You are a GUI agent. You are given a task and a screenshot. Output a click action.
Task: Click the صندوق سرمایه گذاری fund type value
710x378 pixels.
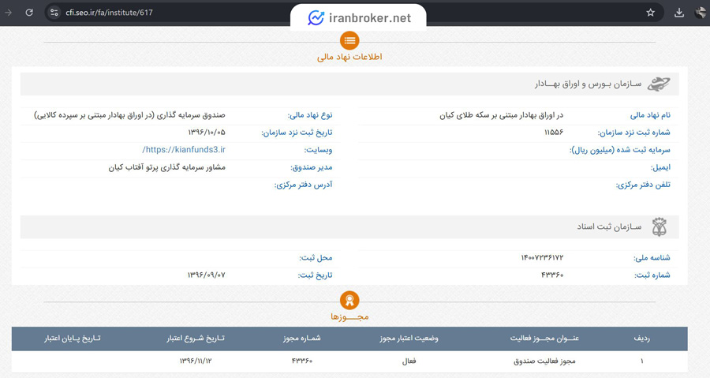coord(129,115)
